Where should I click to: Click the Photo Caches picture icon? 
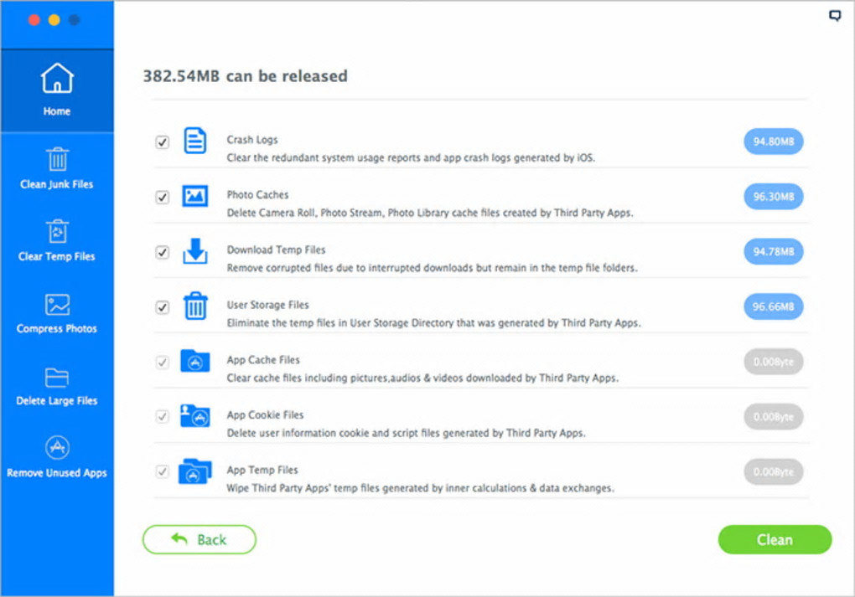click(195, 196)
